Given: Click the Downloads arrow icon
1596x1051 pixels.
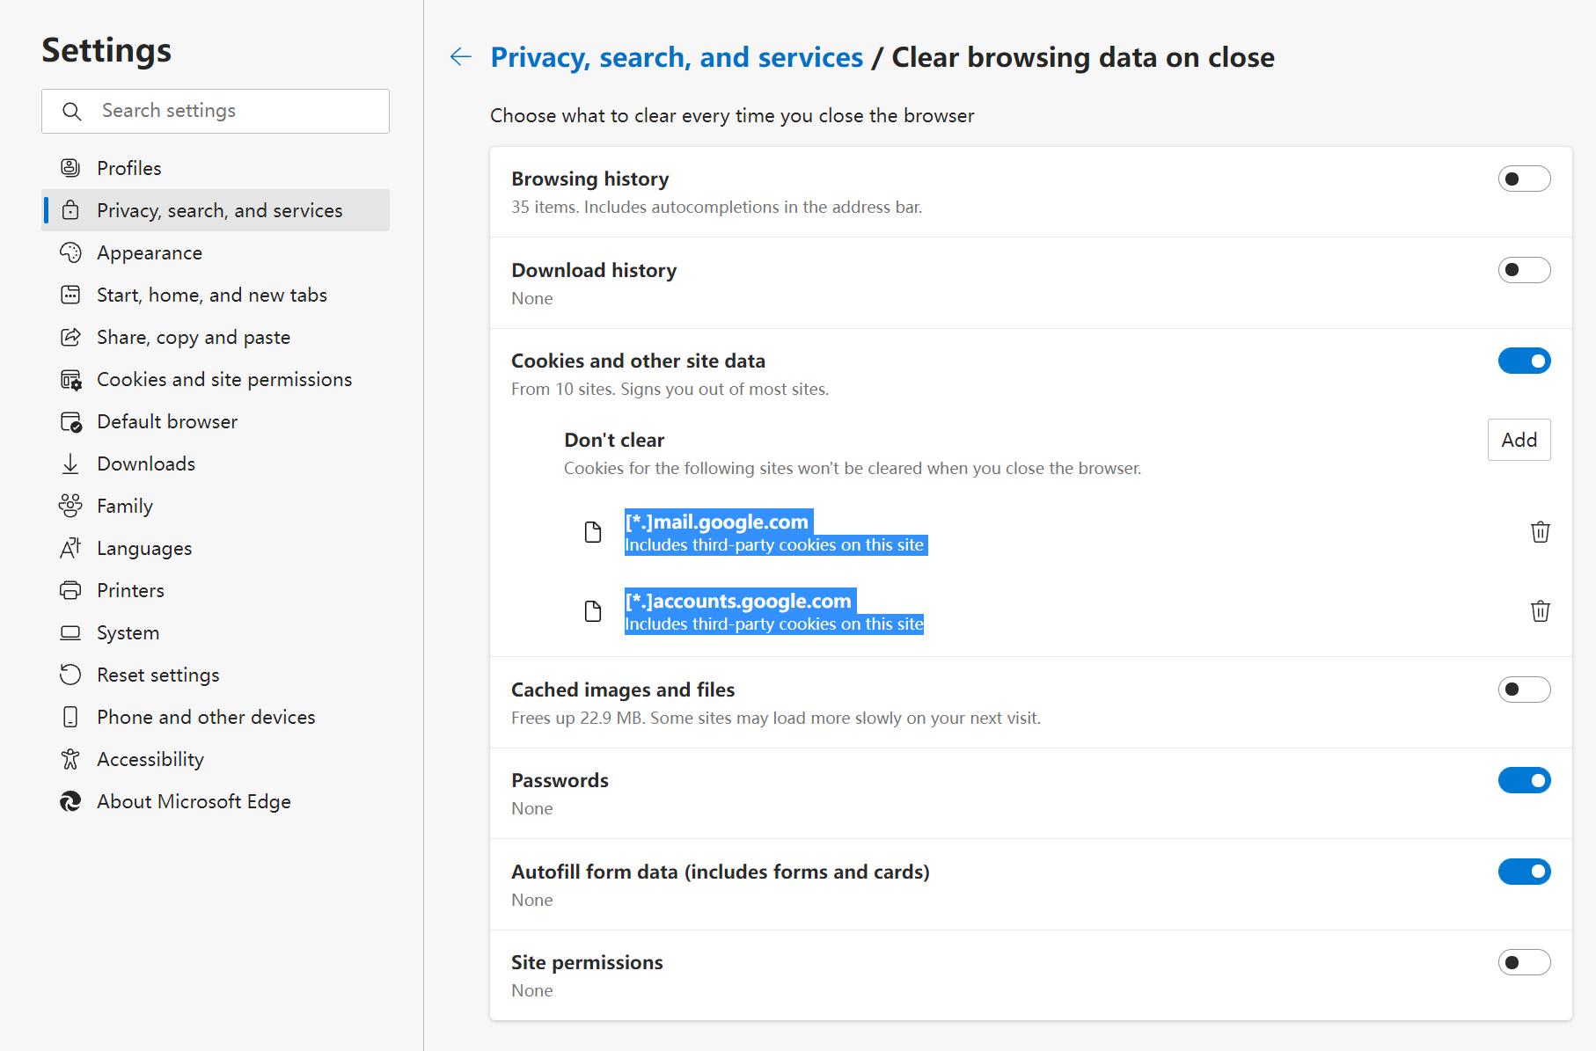Looking at the screenshot, I should [x=70, y=463].
